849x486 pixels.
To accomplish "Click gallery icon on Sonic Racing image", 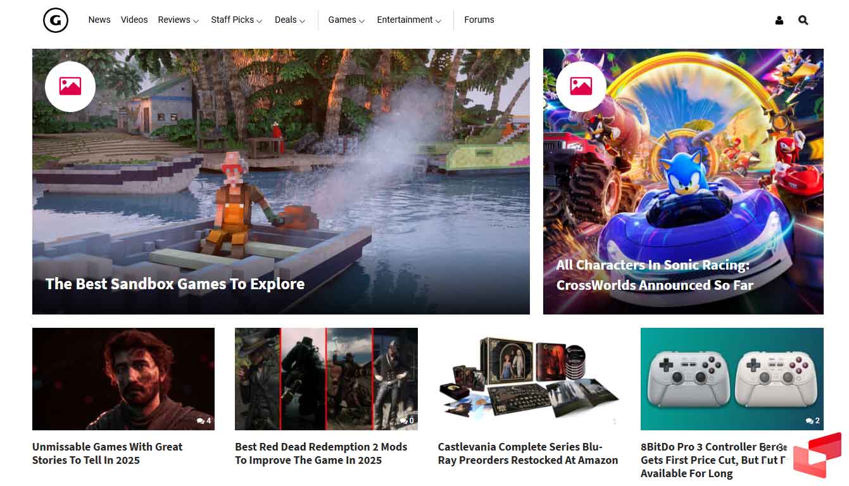I will point(581,87).
